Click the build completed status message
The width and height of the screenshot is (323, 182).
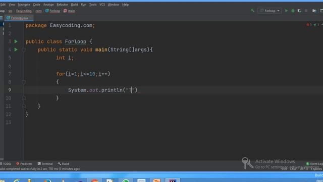click(x=40, y=169)
